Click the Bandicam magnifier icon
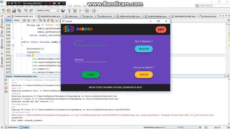 click(x=15, y=3)
